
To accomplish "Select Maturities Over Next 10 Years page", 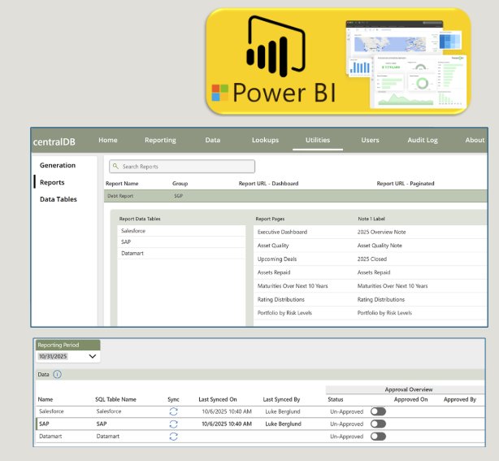I will (293, 286).
